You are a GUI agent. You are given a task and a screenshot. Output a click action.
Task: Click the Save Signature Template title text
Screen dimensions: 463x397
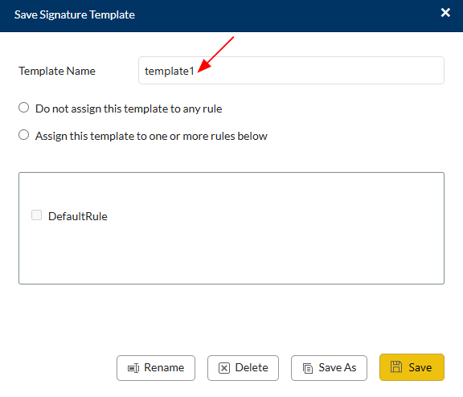point(75,14)
